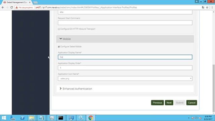The width and height of the screenshot is (215, 121).
Task: Go back using browser back arrow
Action: tap(3, 7)
